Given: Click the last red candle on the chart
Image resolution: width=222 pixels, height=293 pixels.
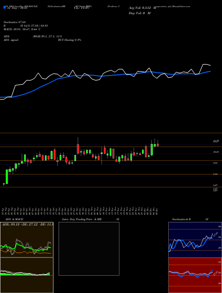Looking at the screenshot, I should [158, 145].
